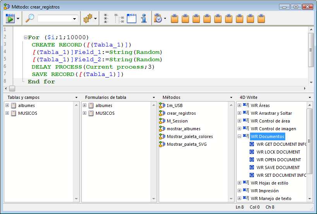Viewport: 317px width, 214px height.
Task: Select the mostrar_albumes method
Action: coord(183,129)
